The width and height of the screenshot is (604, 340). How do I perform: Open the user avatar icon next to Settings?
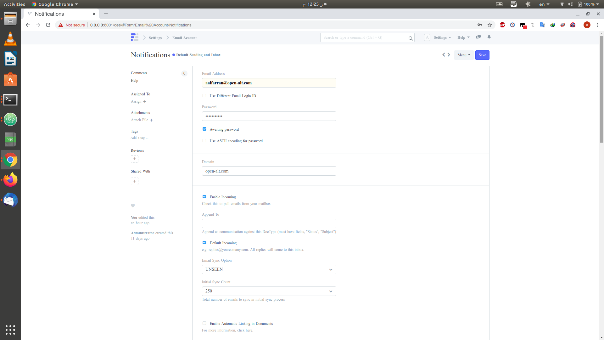pos(427,37)
